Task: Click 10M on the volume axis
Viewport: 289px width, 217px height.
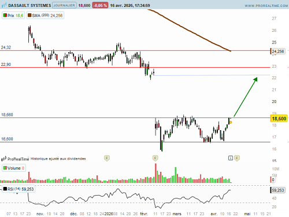Action: tap(276, 169)
